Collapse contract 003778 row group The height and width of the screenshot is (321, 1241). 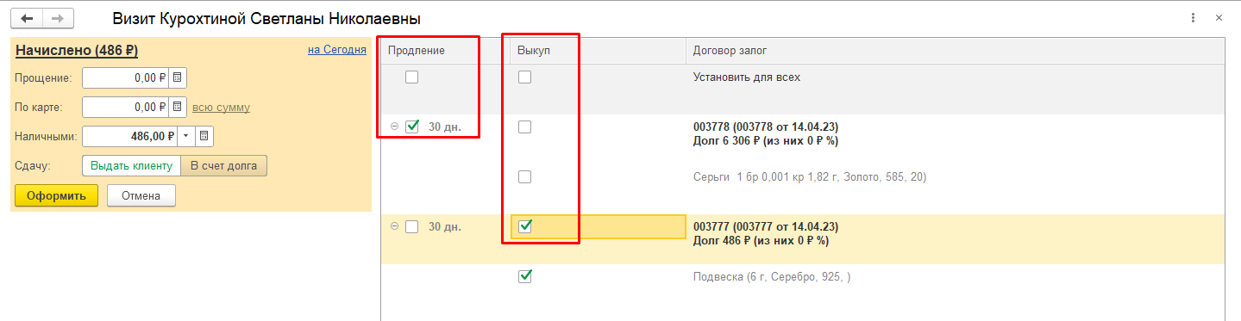(394, 127)
